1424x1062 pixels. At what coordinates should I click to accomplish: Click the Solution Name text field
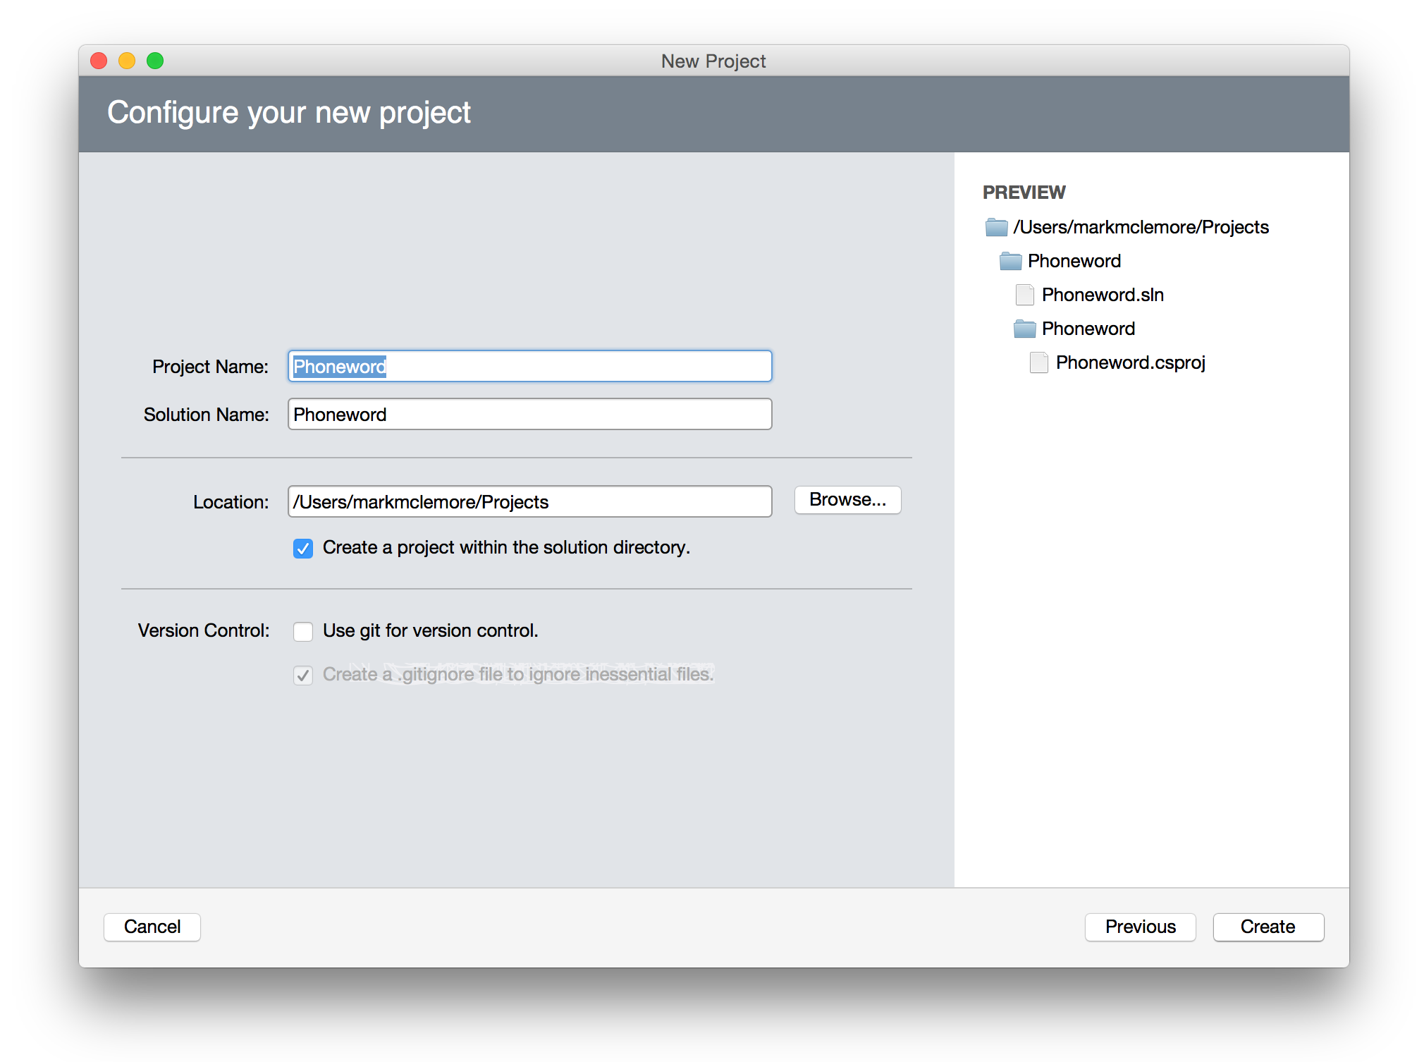coord(529,414)
